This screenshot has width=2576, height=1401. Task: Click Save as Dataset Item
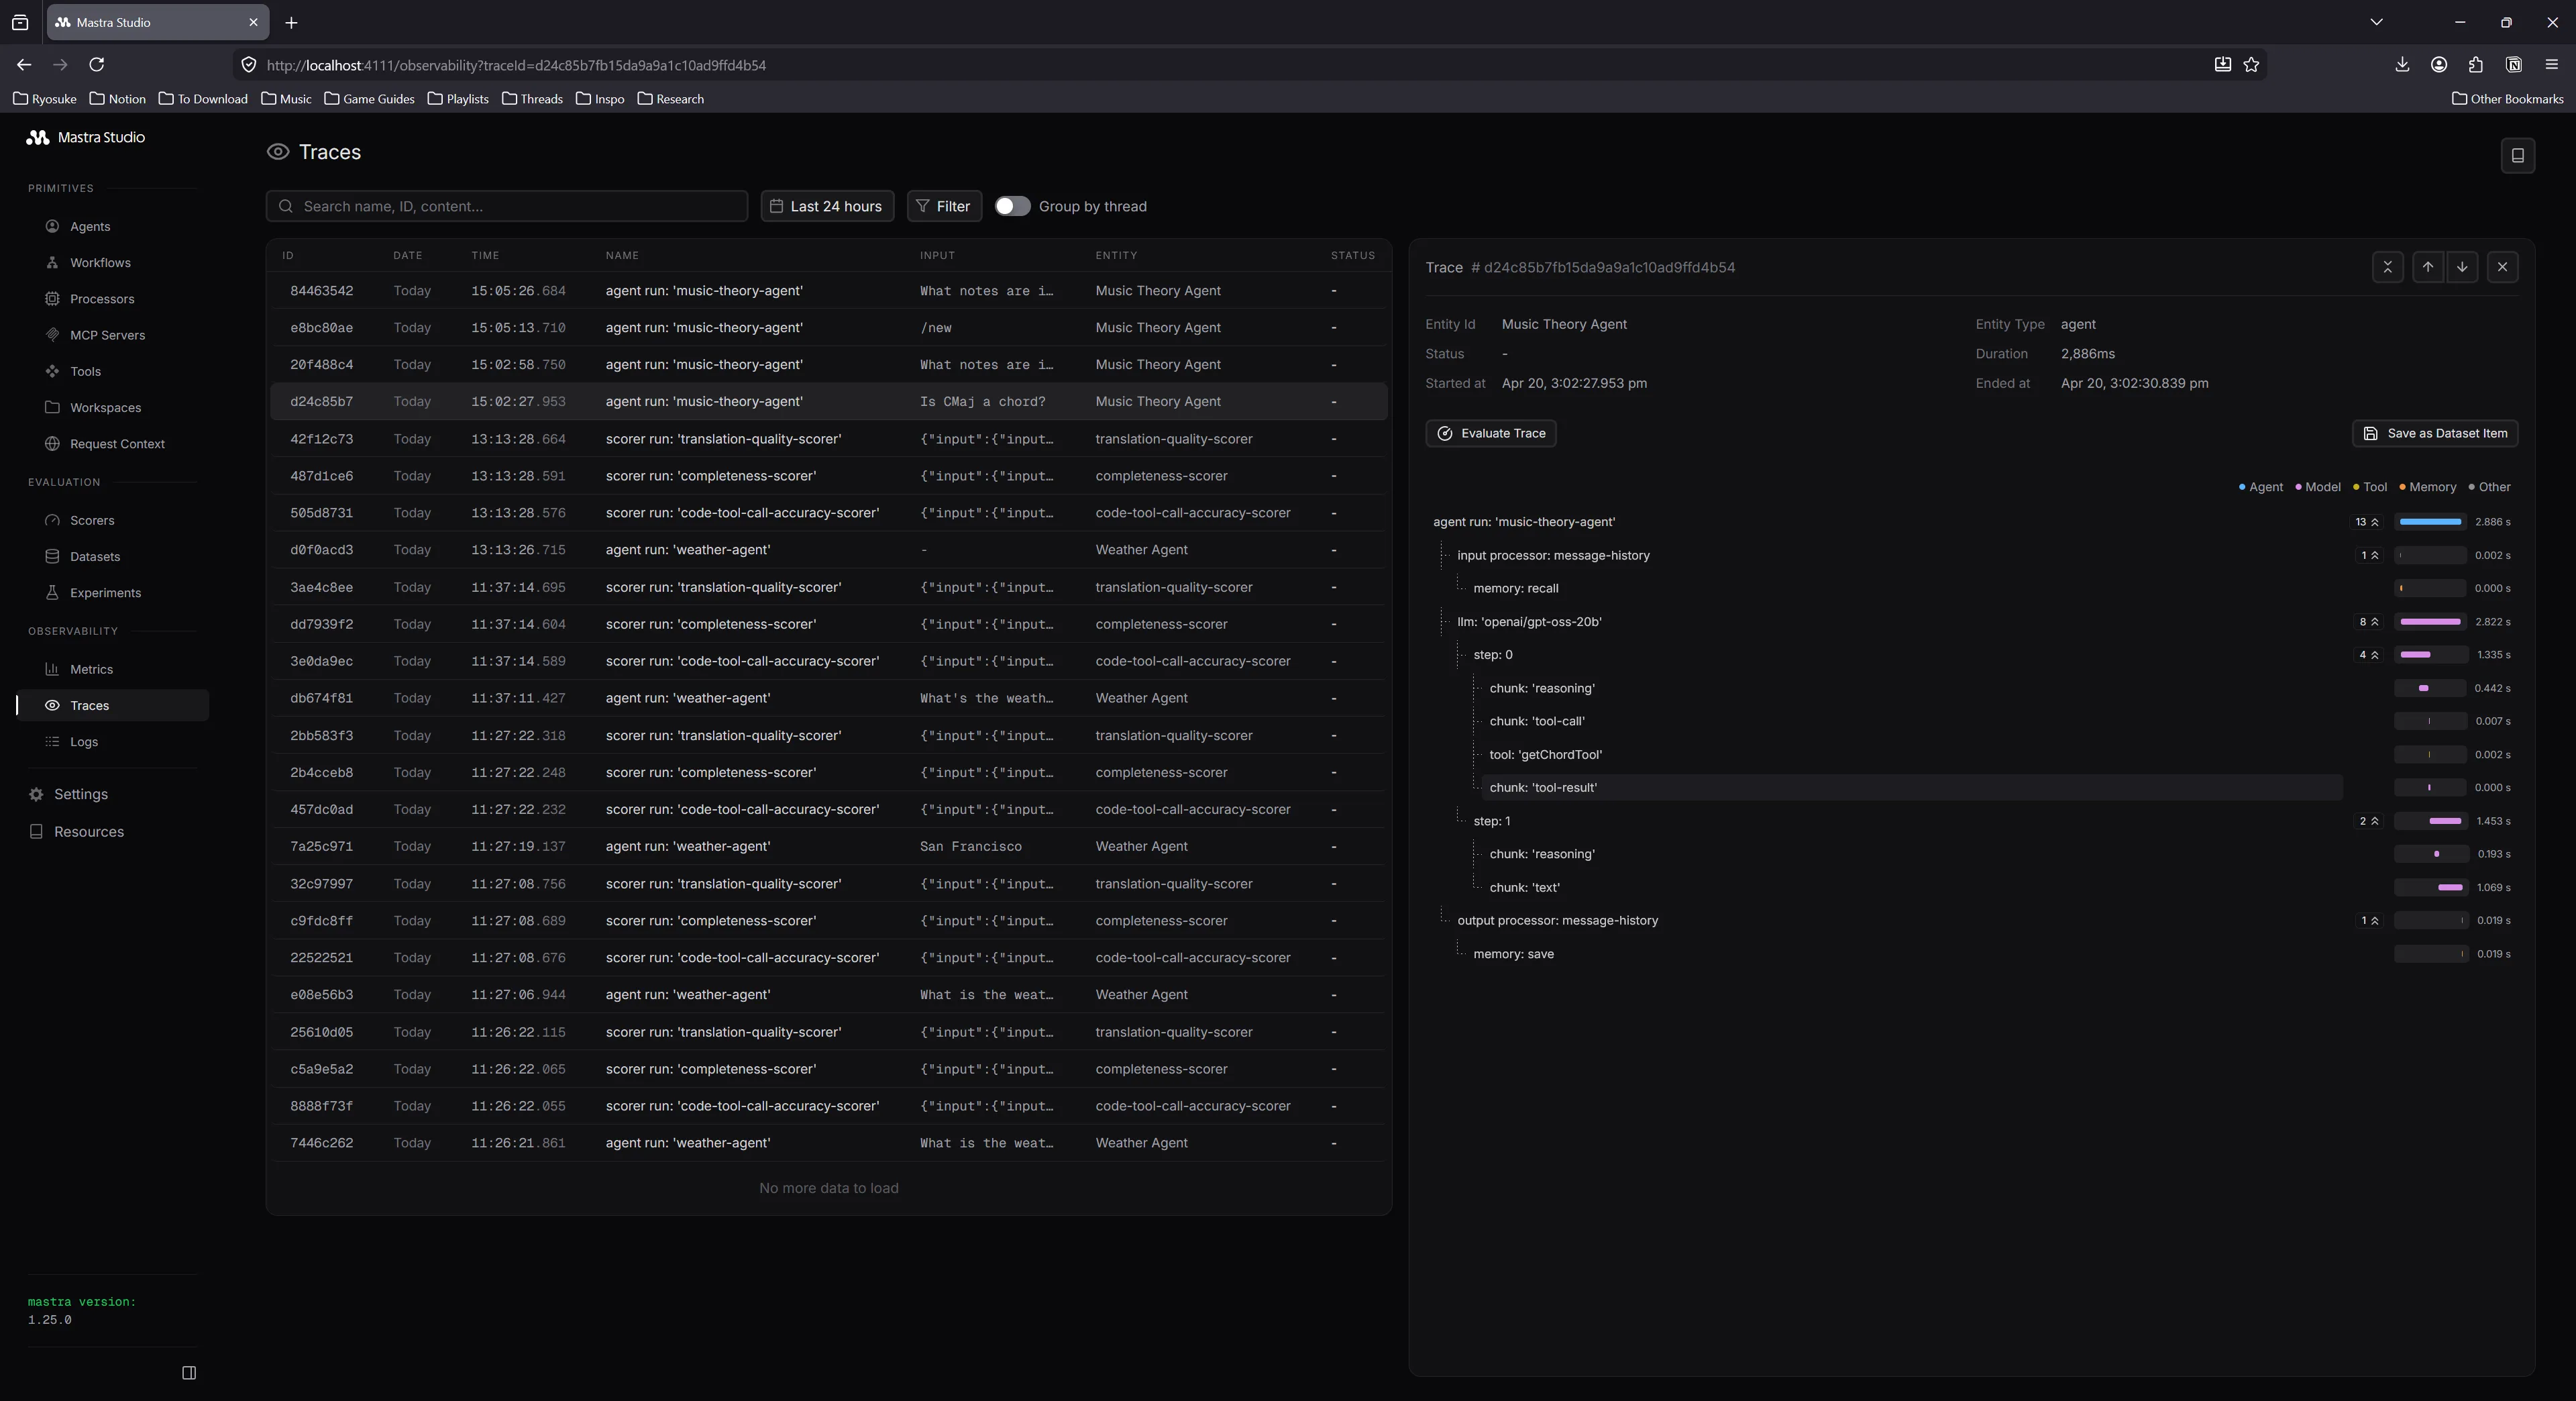tap(2434, 433)
